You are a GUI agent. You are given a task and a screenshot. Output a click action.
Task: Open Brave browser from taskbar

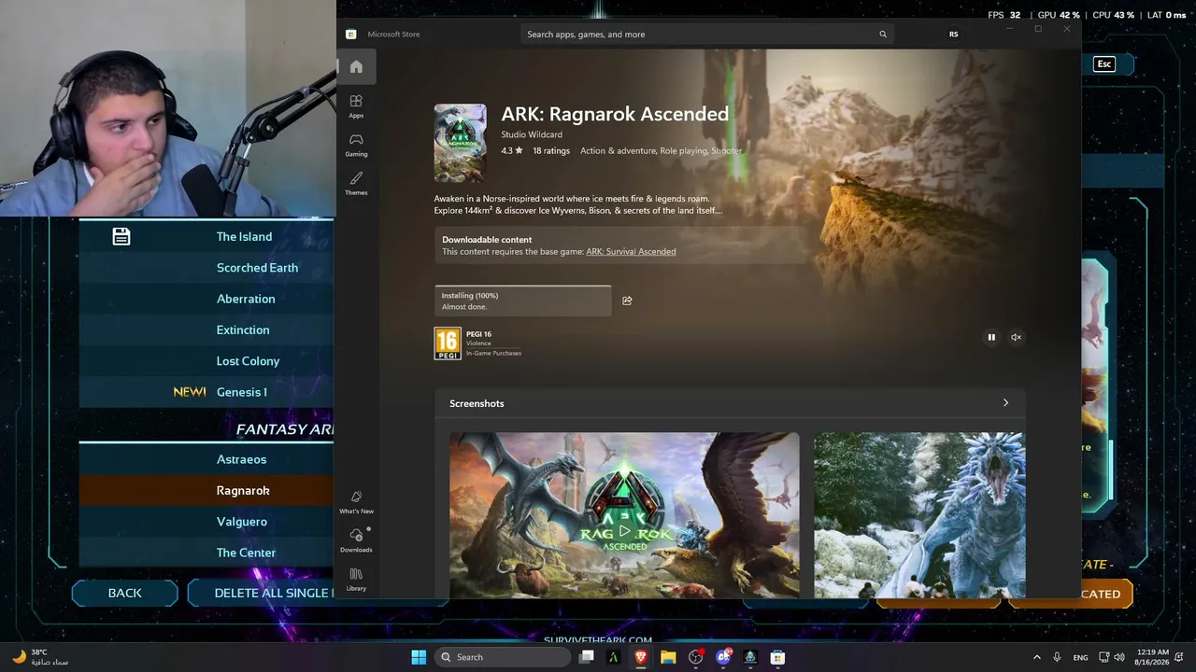point(641,657)
